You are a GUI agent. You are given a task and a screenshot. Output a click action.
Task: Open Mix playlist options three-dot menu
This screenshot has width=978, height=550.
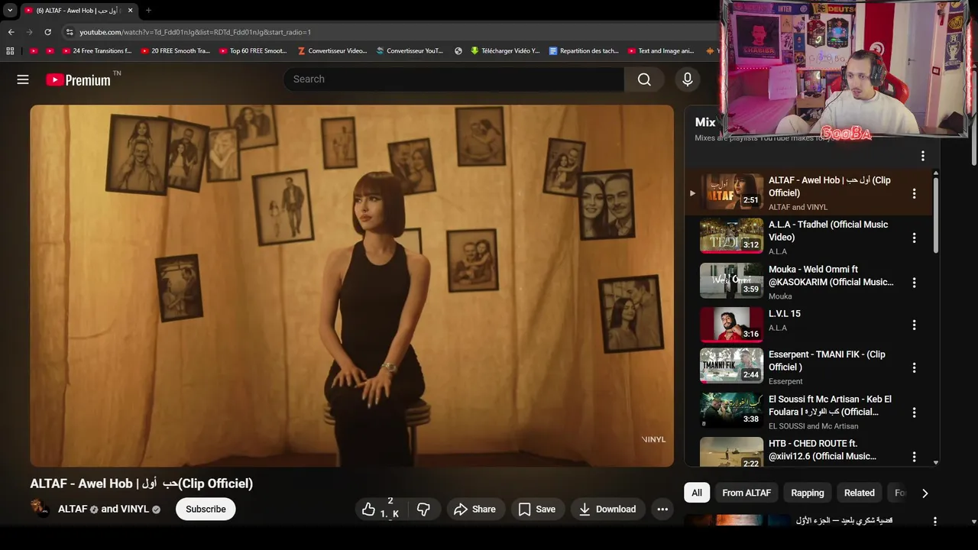(x=922, y=156)
